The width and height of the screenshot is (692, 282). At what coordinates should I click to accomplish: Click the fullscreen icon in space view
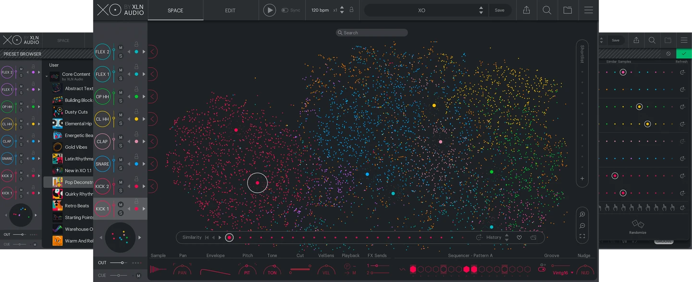582,236
